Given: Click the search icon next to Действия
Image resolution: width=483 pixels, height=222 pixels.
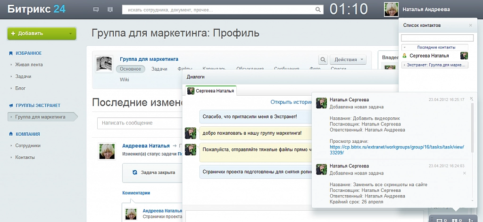Looking at the screenshot, I should pos(323,59).
